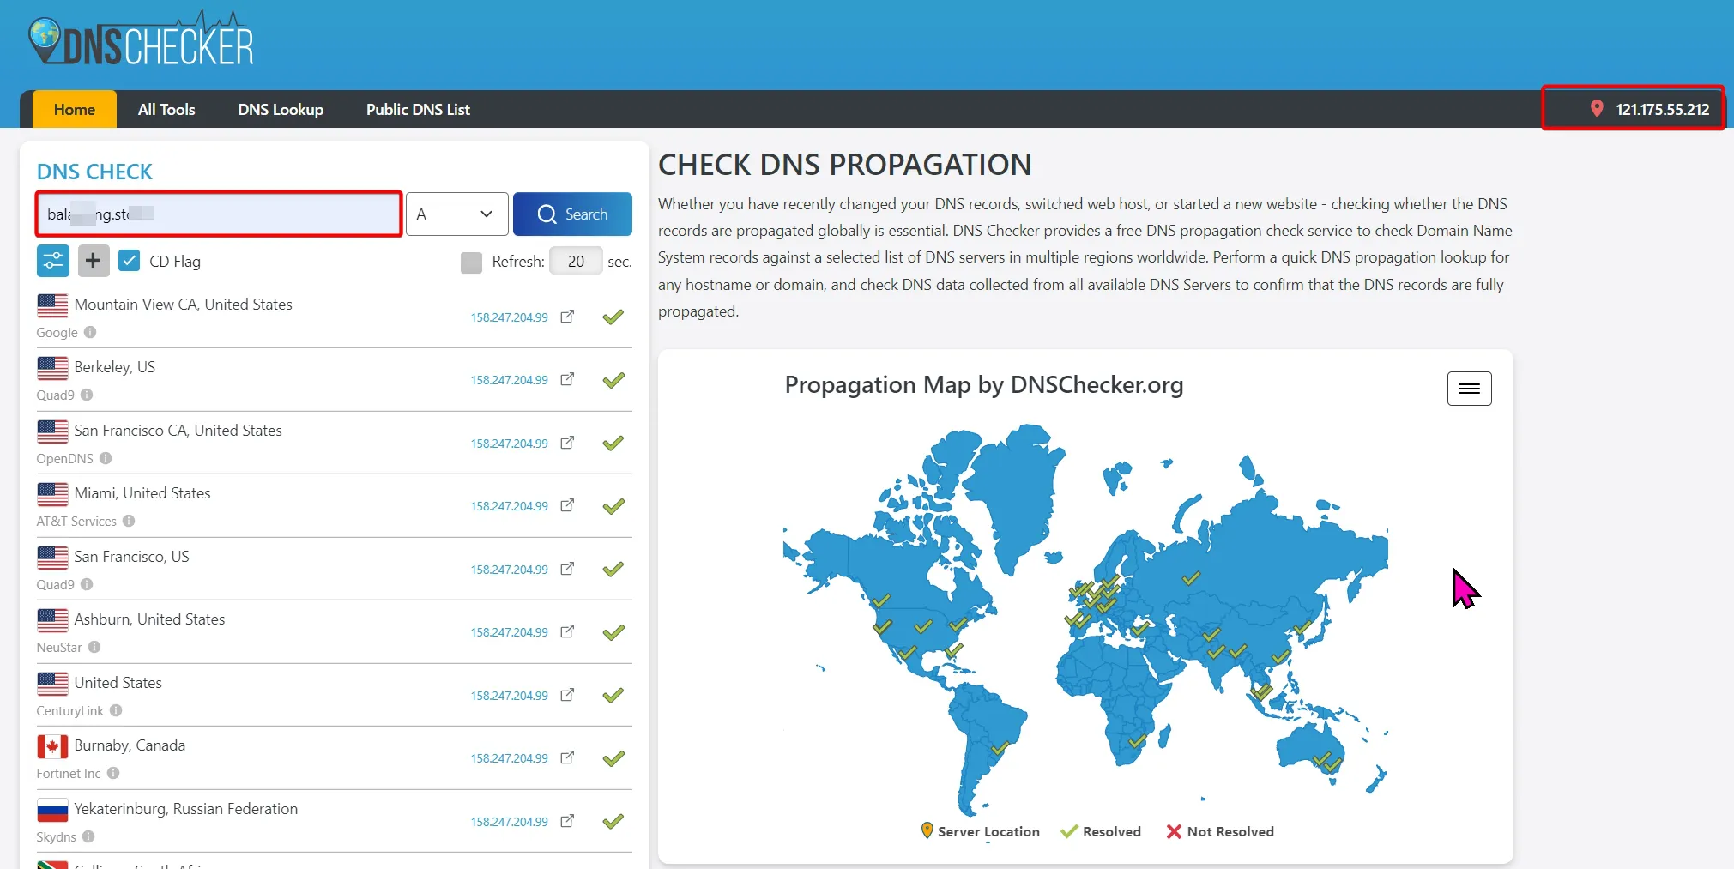
Task: Open the Home tab
Action: tap(75, 109)
